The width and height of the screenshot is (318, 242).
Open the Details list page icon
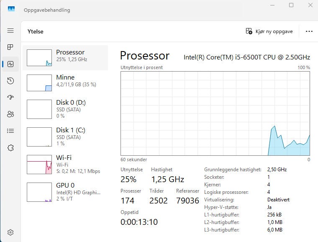point(10,131)
